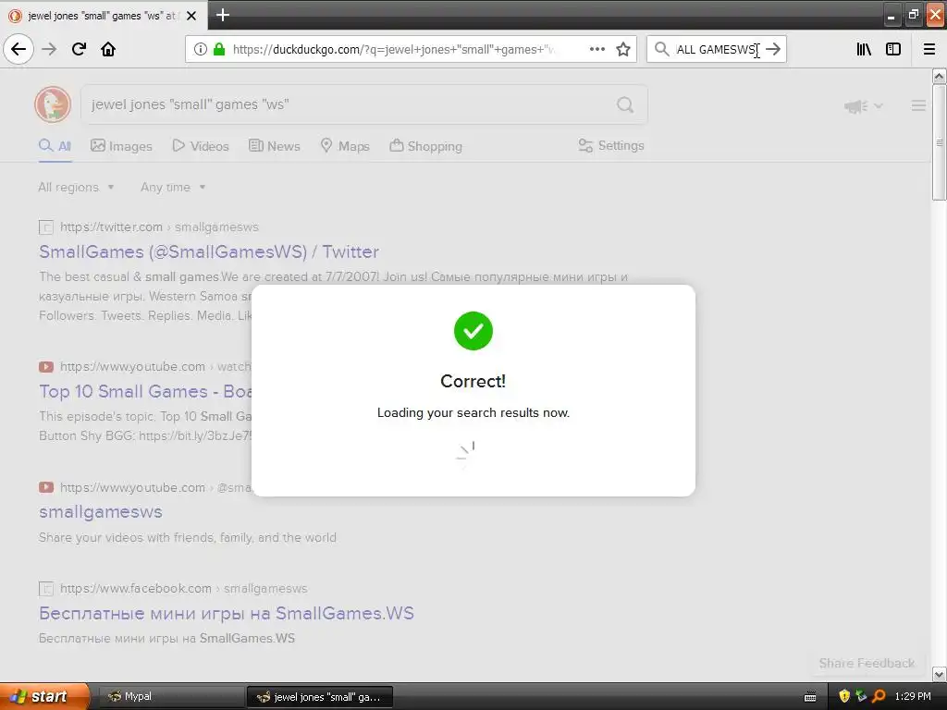Open the DuckDuckGo side menu icon
This screenshot has width=947, height=710.
(918, 105)
